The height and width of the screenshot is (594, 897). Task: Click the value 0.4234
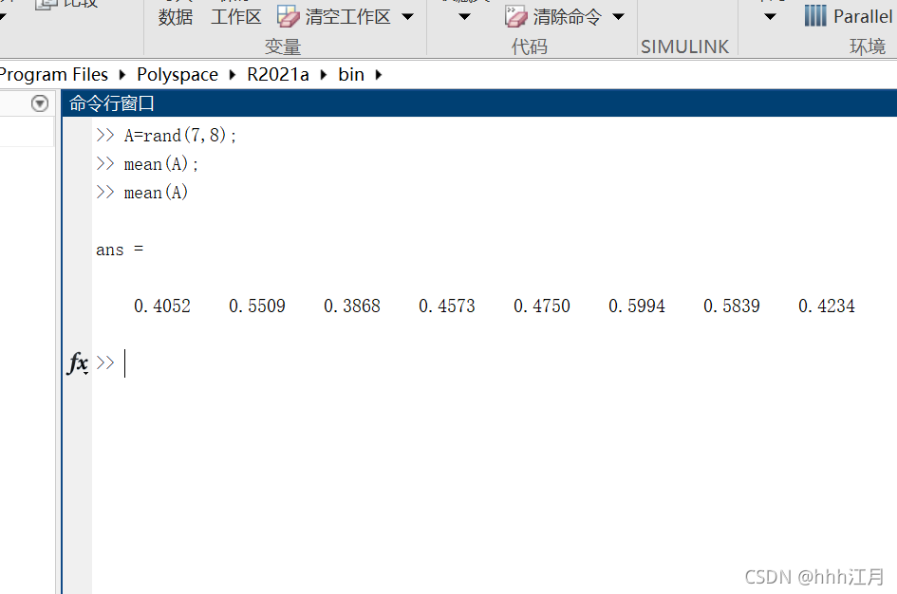pos(827,306)
